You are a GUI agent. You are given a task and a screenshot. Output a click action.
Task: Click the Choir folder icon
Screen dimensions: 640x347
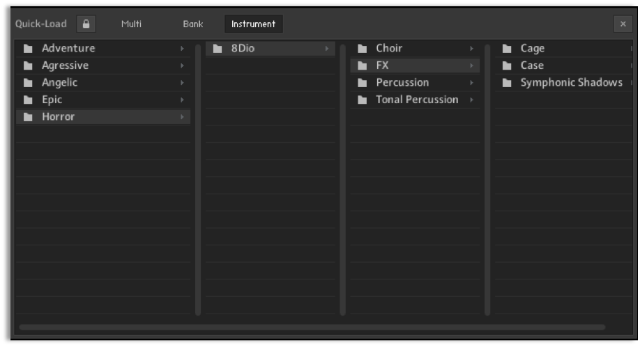pyautogui.click(x=362, y=49)
